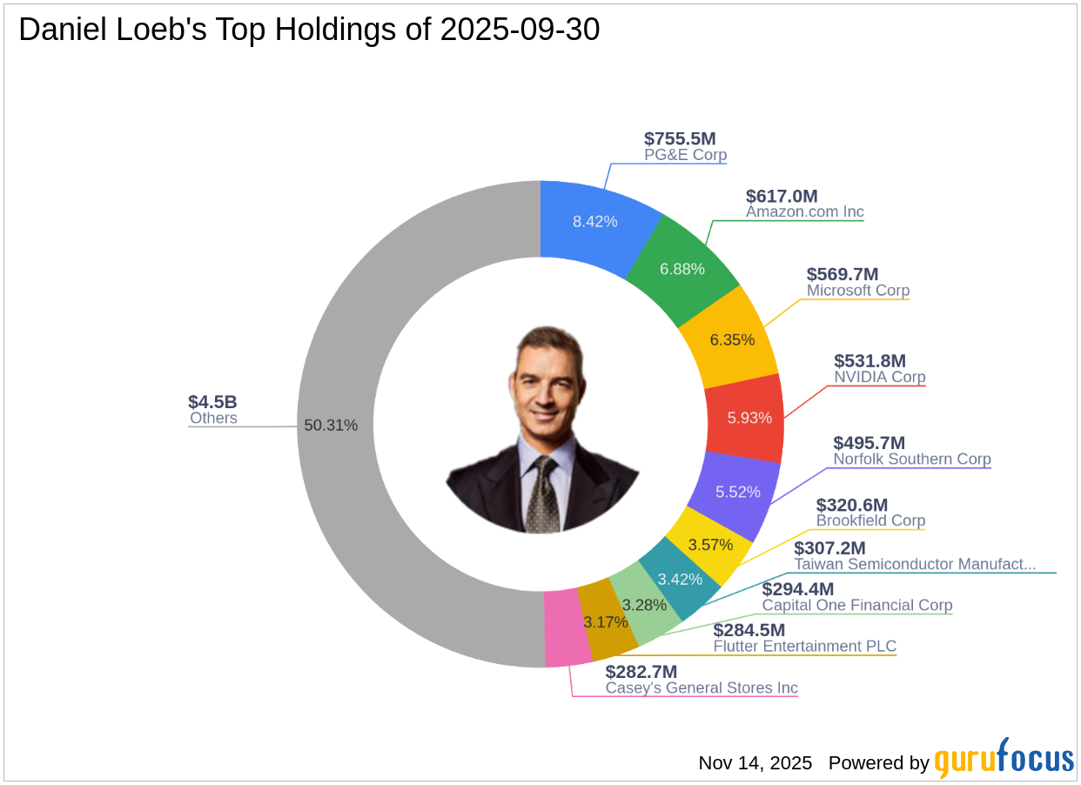Click the Microsoft Corp label
The image size is (1081, 785).
coord(857,291)
